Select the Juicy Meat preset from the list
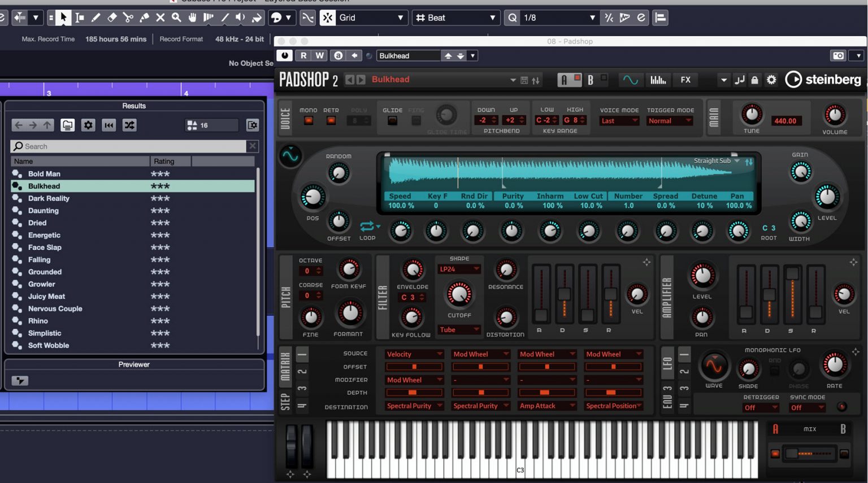Image resolution: width=868 pixels, height=483 pixels. click(46, 296)
